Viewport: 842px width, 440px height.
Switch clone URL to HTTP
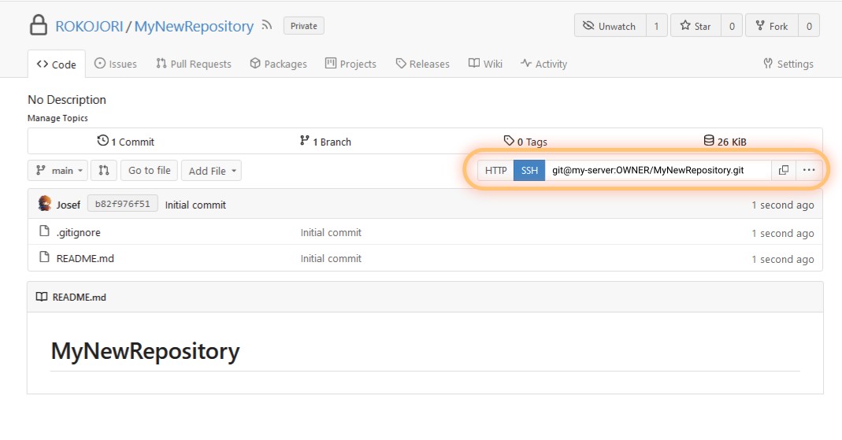(495, 170)
